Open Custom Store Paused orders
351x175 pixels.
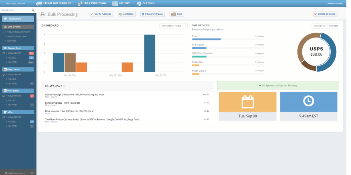pyautogui.click(x=12, y=58)
